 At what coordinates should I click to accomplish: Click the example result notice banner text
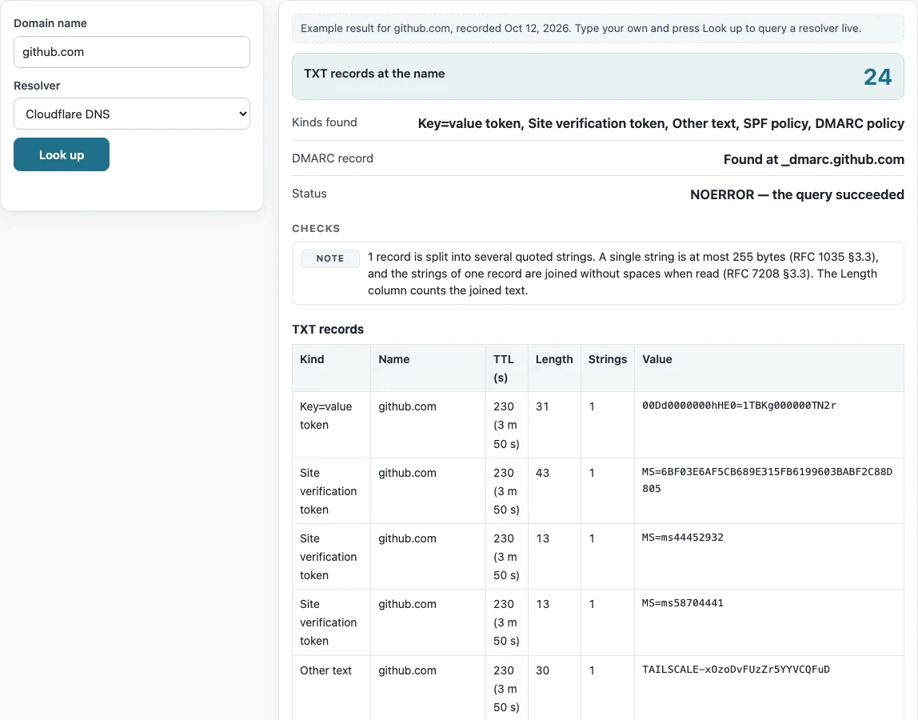(x=581, y=28)
